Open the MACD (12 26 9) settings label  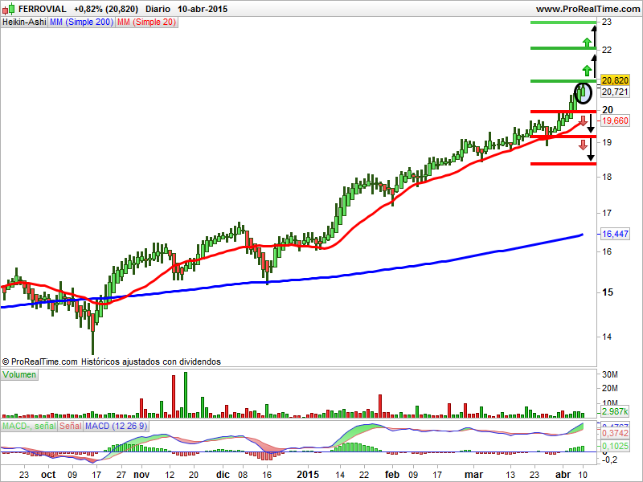pyautogui.click(x=116, y=427)
